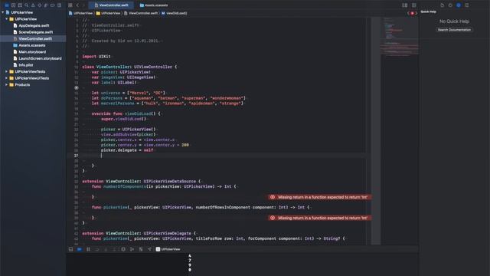Image resolution: width=490 pixels, height=276 pixels.
Task: Add an editor on the right
Action: pos(413,5)
